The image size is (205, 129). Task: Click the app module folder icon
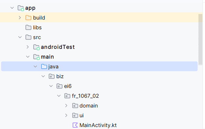point(21,8)
